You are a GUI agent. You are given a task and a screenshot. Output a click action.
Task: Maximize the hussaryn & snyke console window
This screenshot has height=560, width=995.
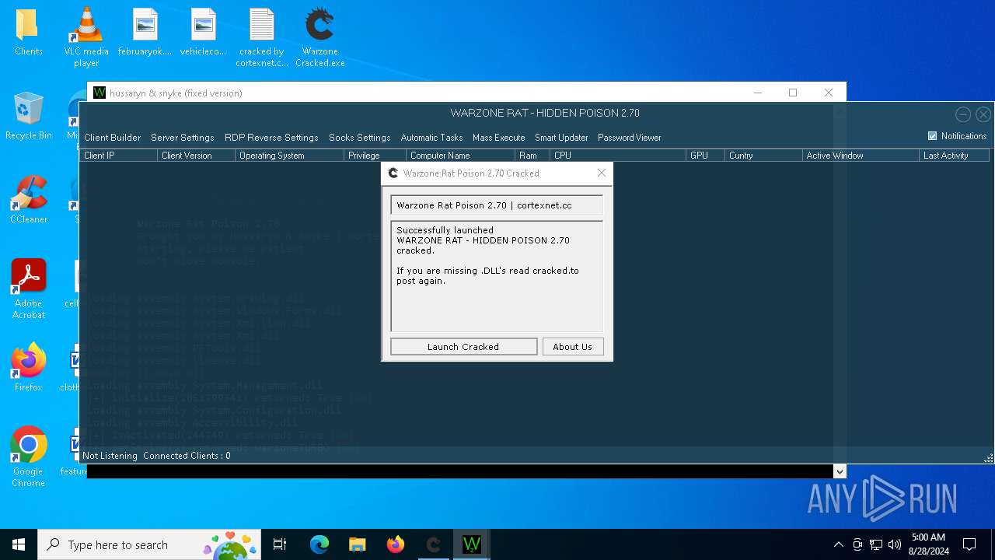[x=793, y=93]
